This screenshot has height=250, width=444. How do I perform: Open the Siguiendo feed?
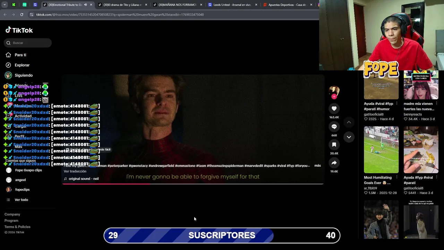click(24, 75)
